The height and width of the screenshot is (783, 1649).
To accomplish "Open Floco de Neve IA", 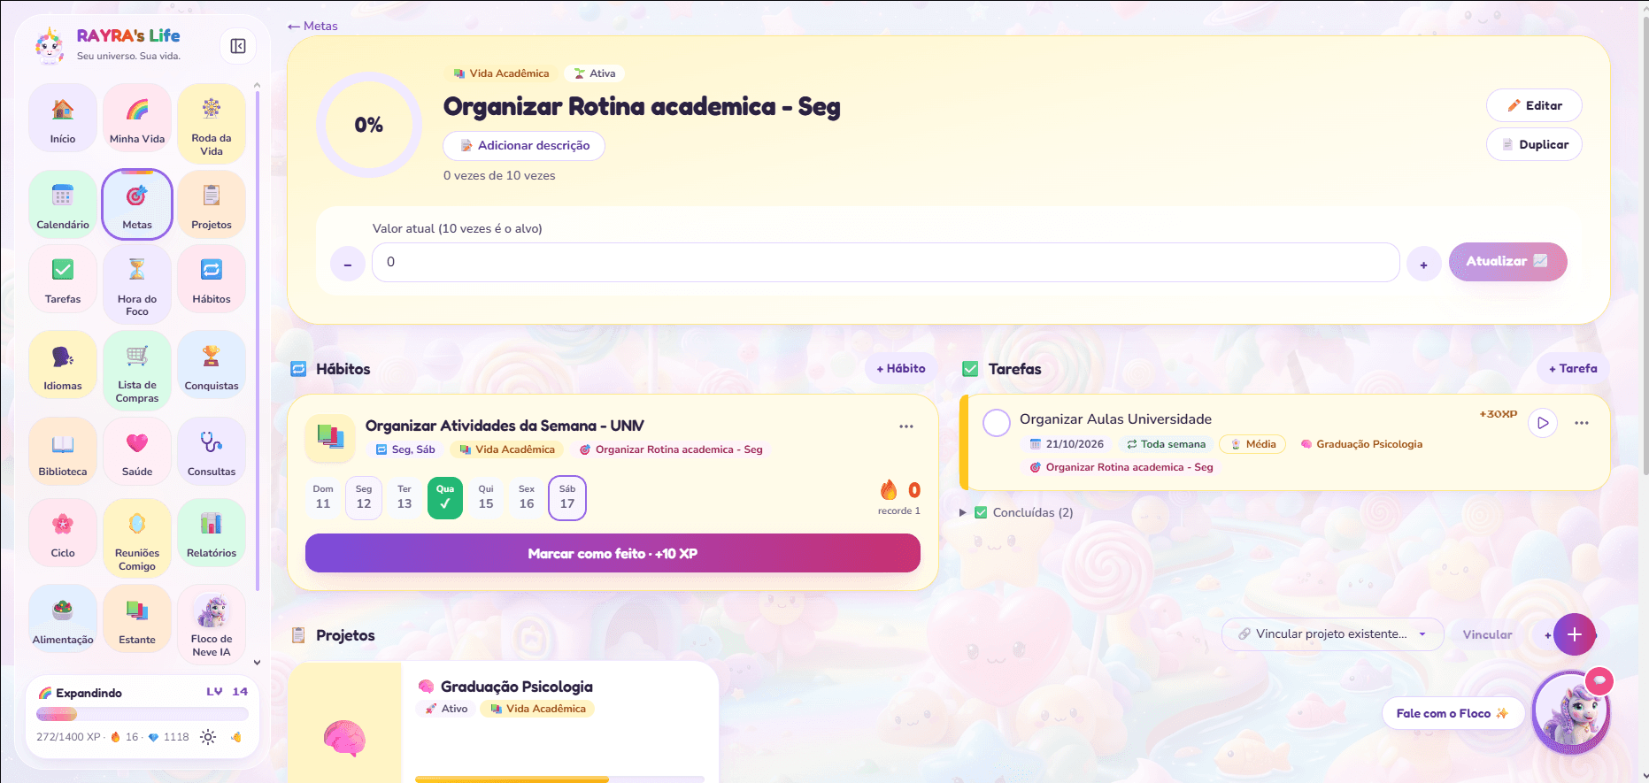I will pyautogui.click(x=212, y=624).
